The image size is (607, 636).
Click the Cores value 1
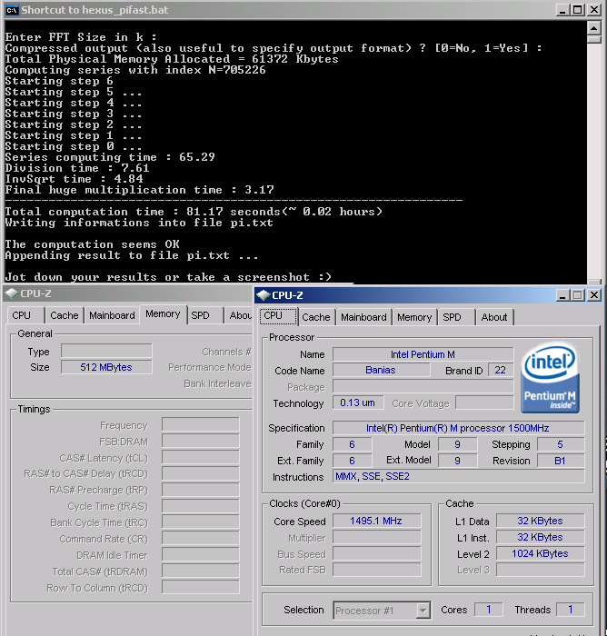tap(489, 610)
